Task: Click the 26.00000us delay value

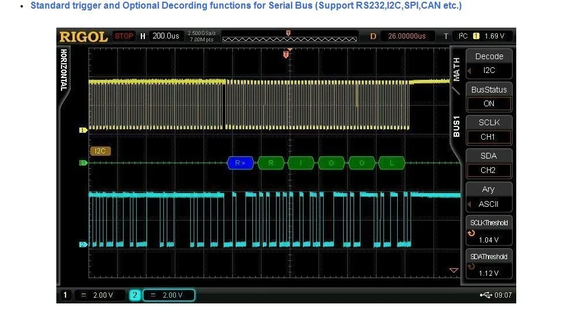Action: [x=407, y=36]
